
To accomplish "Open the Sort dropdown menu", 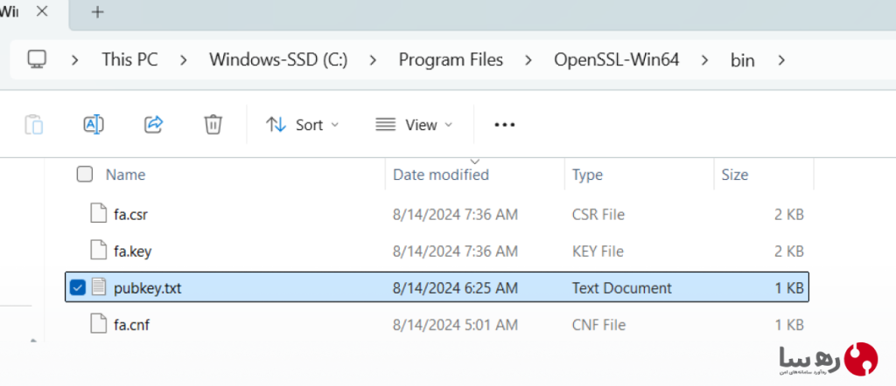I will tap(303, 124).
